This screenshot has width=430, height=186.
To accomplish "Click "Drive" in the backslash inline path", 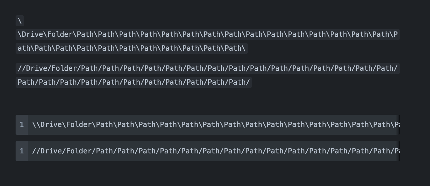I will 33,35.
